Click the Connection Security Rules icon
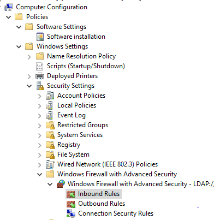The image size is (214, 220). [x=71, y=213]
